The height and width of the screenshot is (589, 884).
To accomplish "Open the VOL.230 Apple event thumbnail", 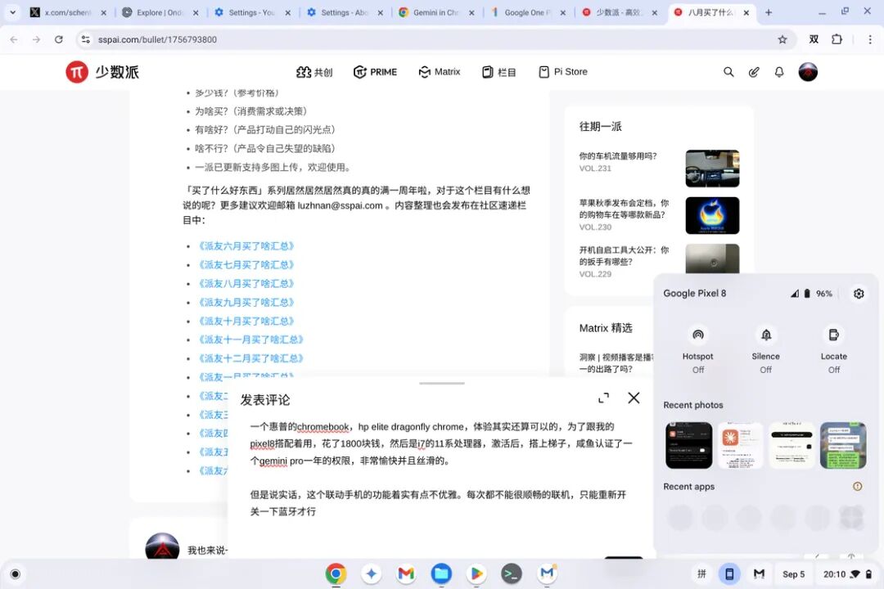I will 712,215.
